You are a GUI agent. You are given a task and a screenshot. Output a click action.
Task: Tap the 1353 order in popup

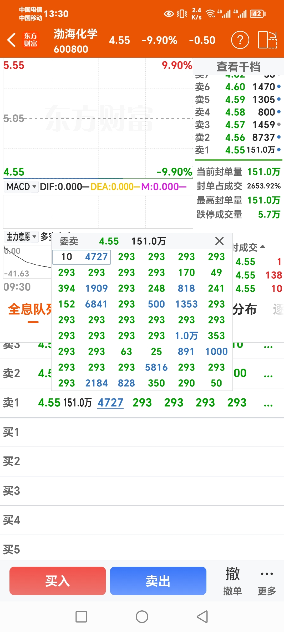coord(186,304)
